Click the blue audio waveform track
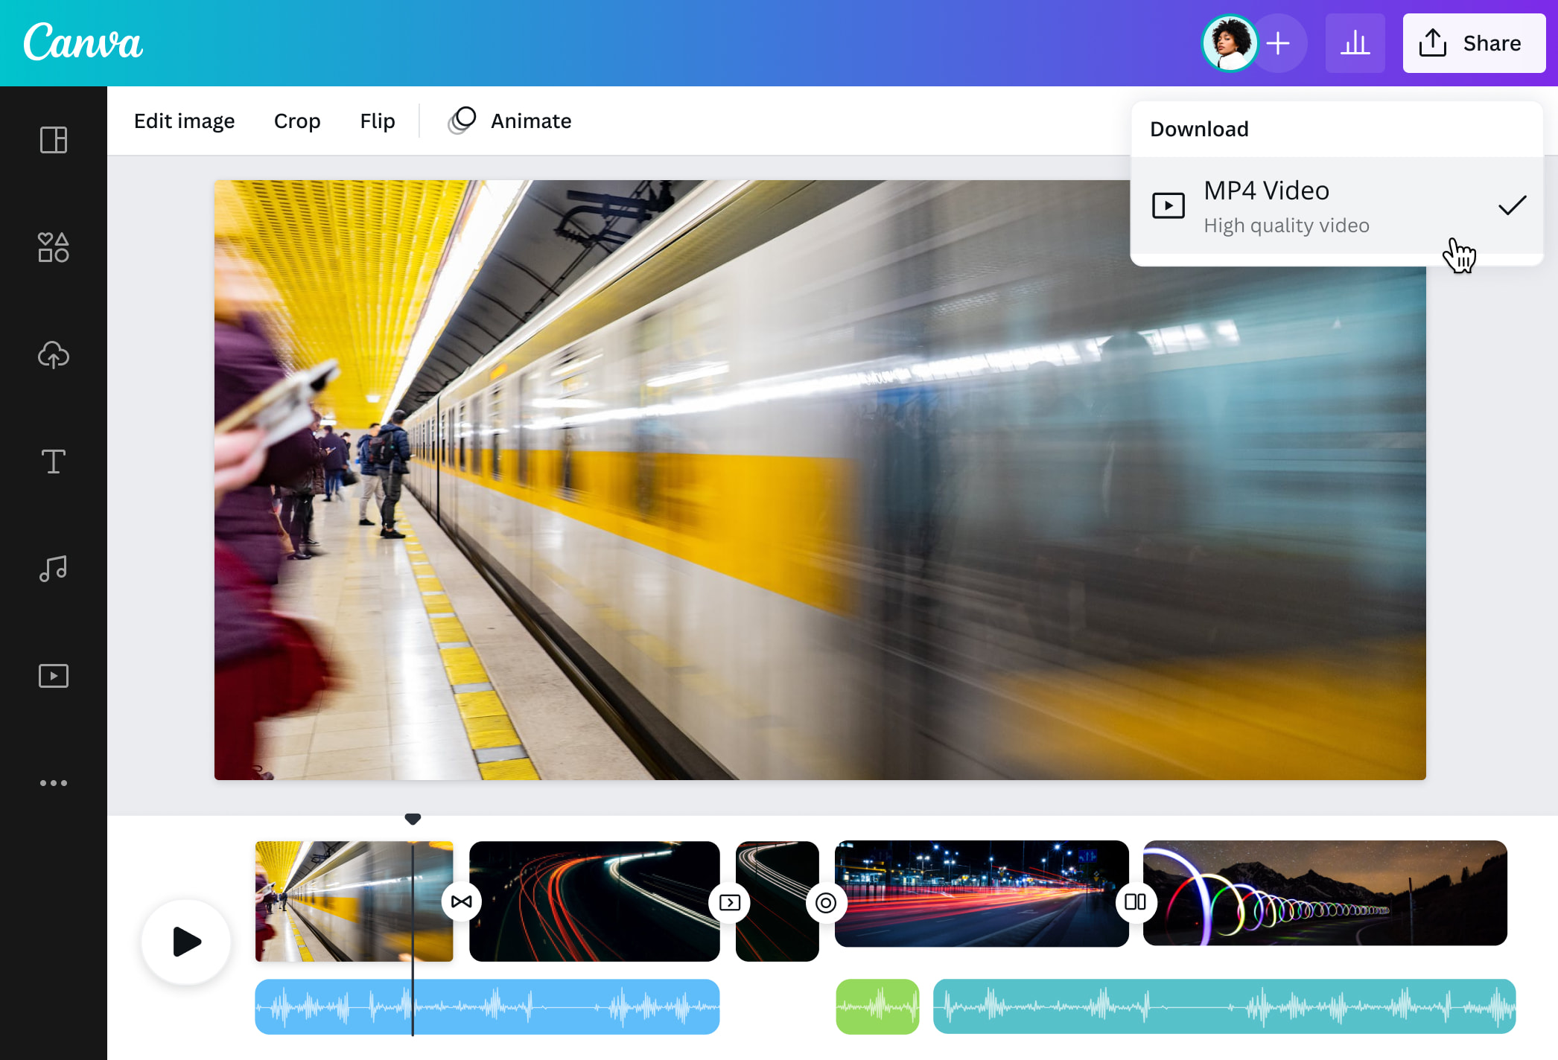Screen dimensions: 1558x1060 tap(486, 1006)
